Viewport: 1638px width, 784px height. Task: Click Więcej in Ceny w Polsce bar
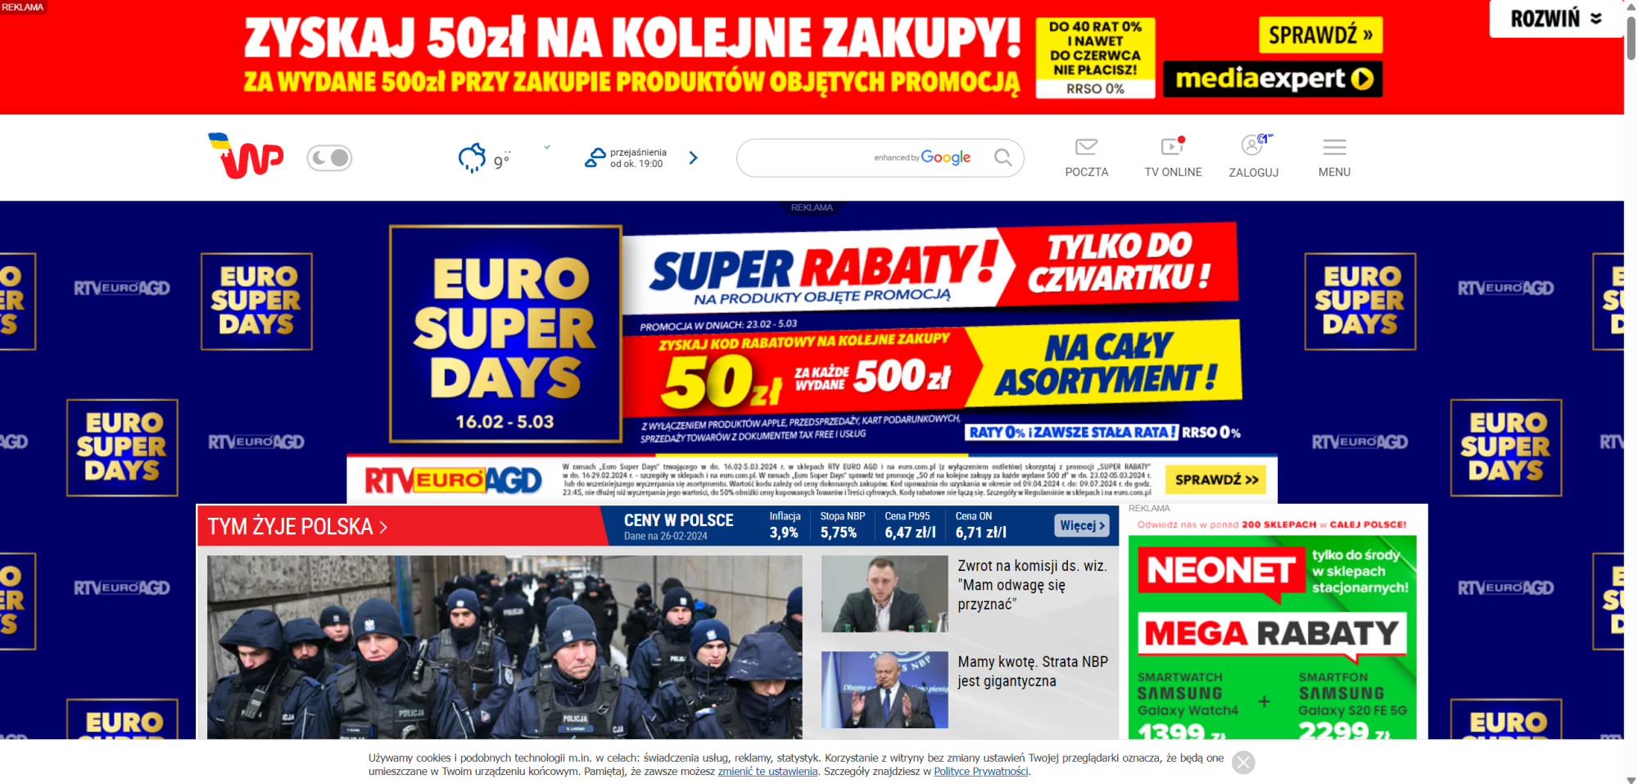point(1082,525)
